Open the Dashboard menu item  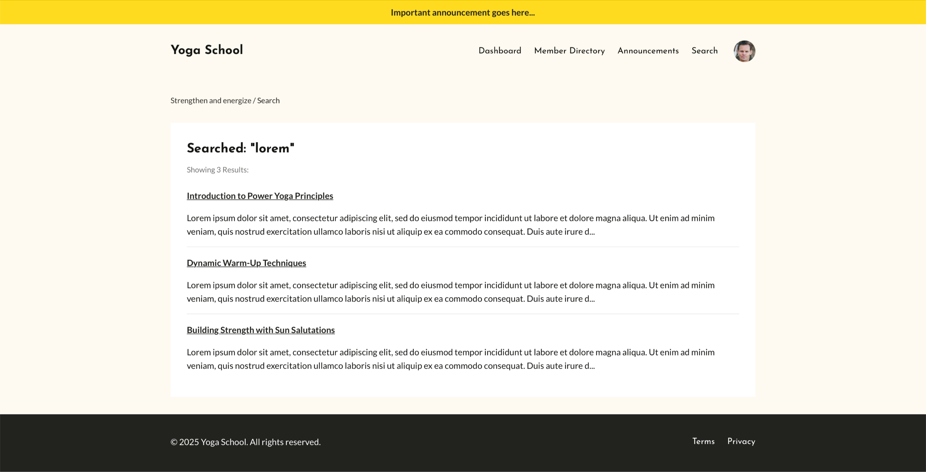tap(500, 51)
